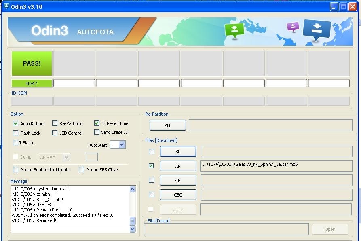The height and width of the screenshot is (241, 361).
Task: Click the Odin3 title bar app icon
Action: point(7,6)
